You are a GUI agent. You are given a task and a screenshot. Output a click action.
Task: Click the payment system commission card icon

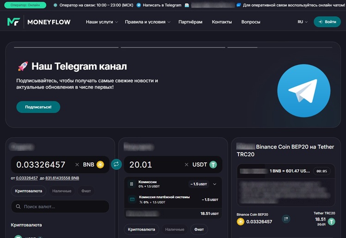(132, 200)
